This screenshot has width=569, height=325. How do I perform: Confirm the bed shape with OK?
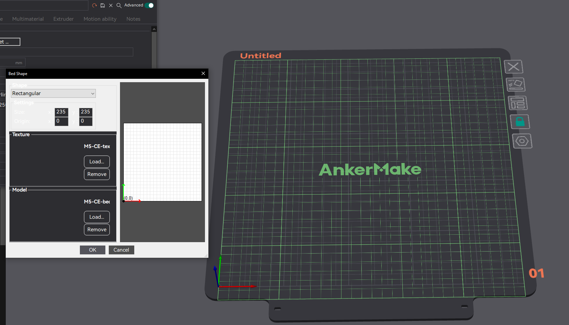point(92,250)
